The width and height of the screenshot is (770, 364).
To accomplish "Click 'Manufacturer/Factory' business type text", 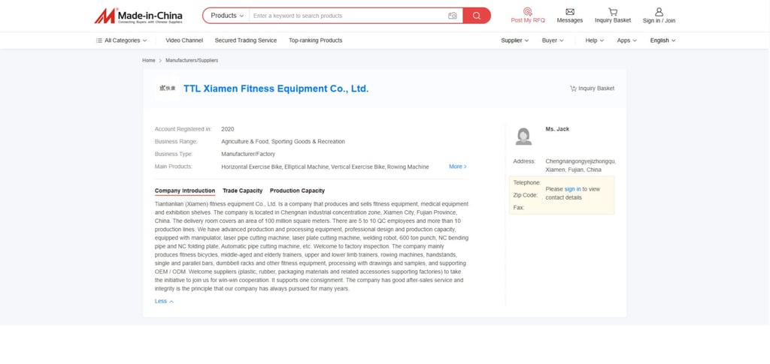I will coord(248,155).
